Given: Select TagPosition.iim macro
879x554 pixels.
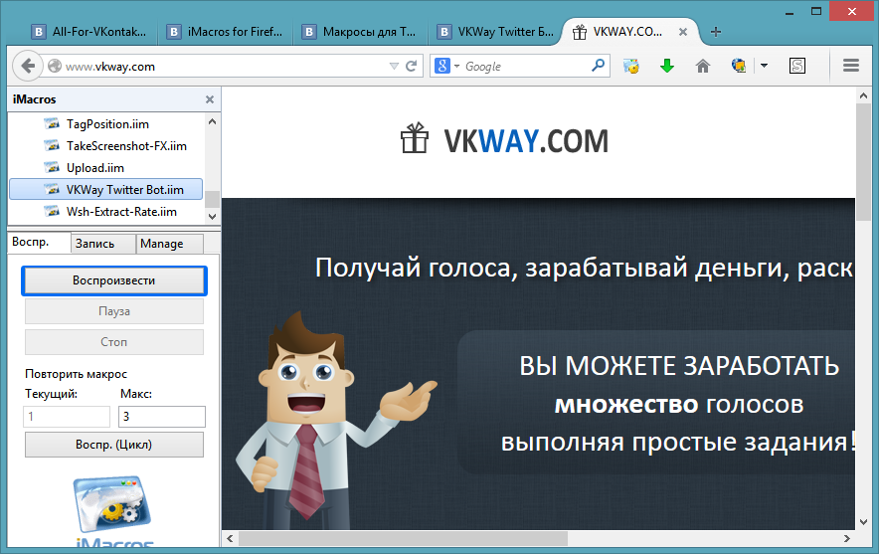Looking at the screenshot, I should pyautogui.click(x=107, y=124).
